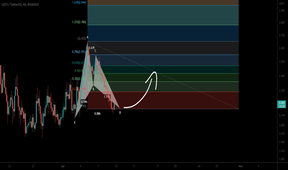Click the 0.678 ratio label
Viewport: 288px width, 170px height.
click(91, 48)
